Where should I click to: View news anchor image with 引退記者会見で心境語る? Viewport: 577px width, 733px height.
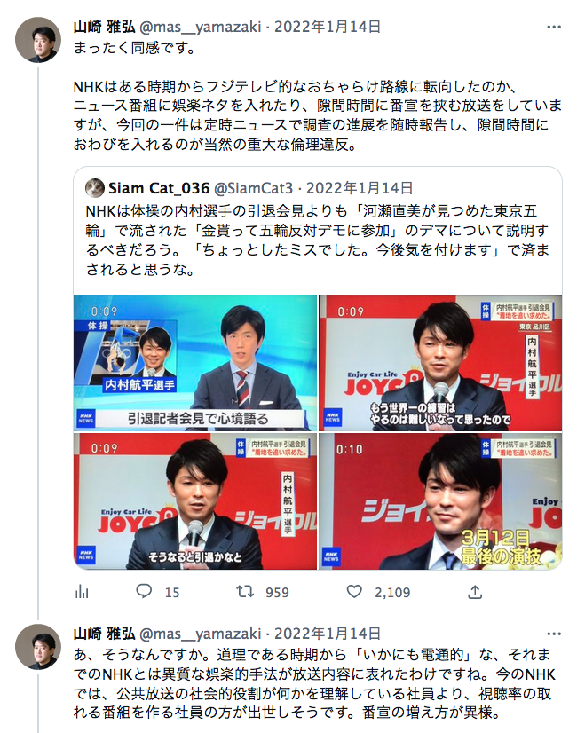[195, 363]
